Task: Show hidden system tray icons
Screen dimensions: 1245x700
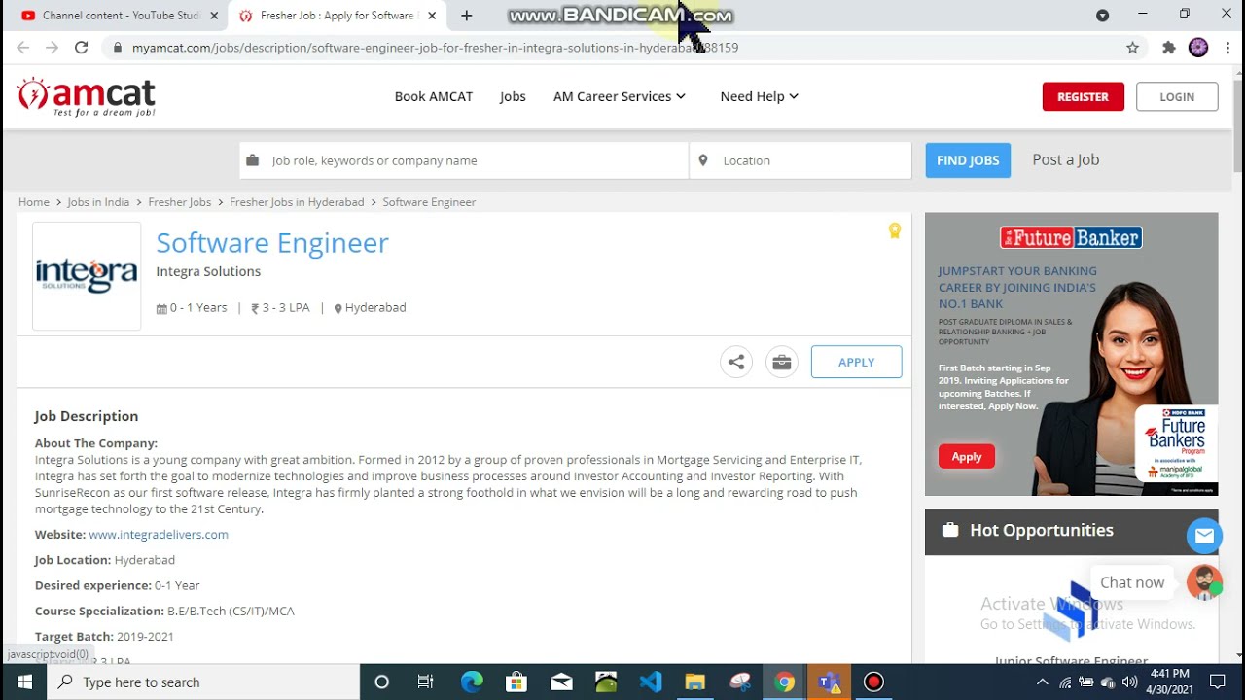Action: click(x=1042, y=682)
